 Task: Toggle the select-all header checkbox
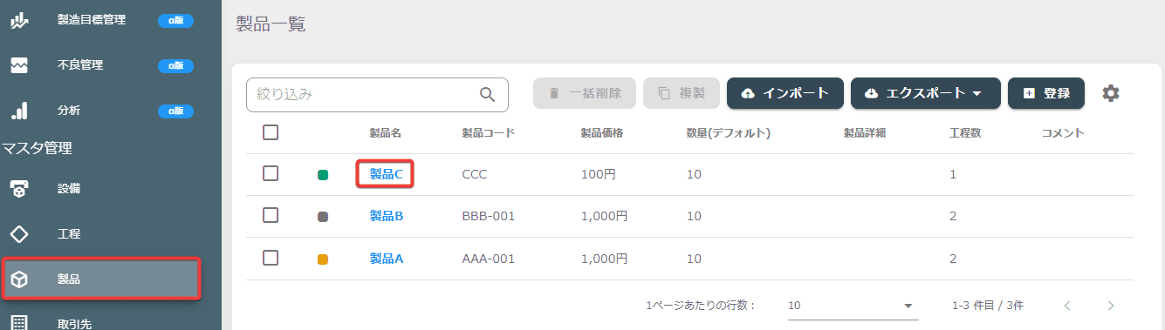tap(271, 132)
